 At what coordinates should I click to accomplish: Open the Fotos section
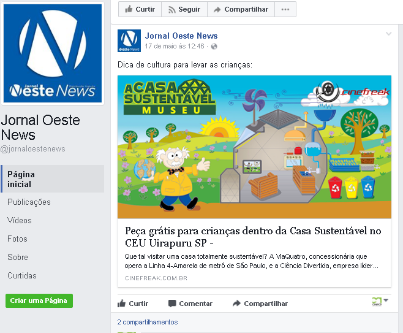17,239
